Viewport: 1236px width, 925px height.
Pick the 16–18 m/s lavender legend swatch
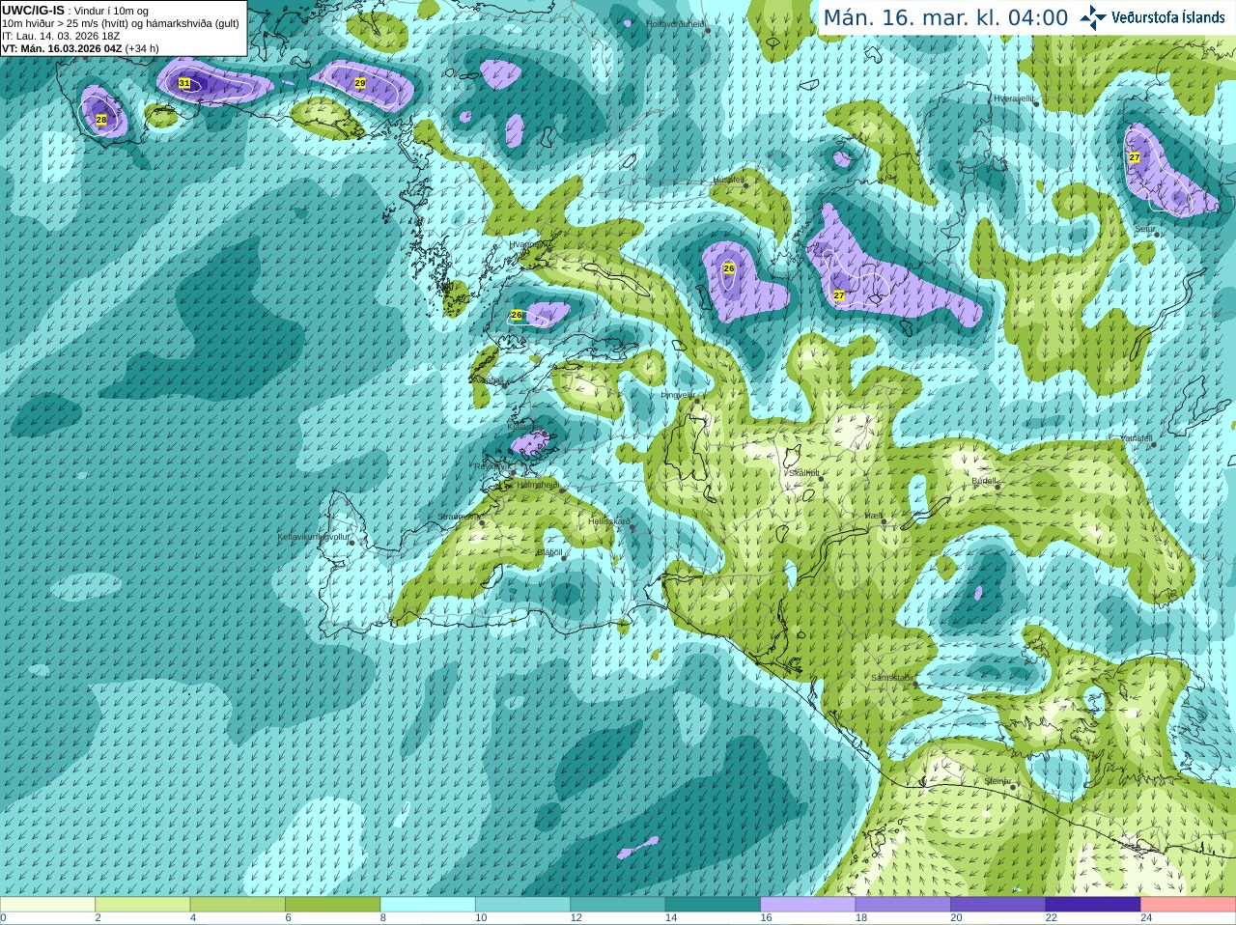[808, 905]
